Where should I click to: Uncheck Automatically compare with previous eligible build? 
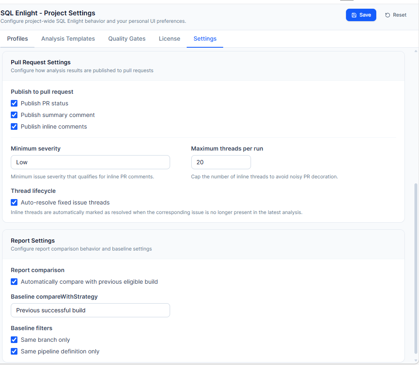coord(14,282)
